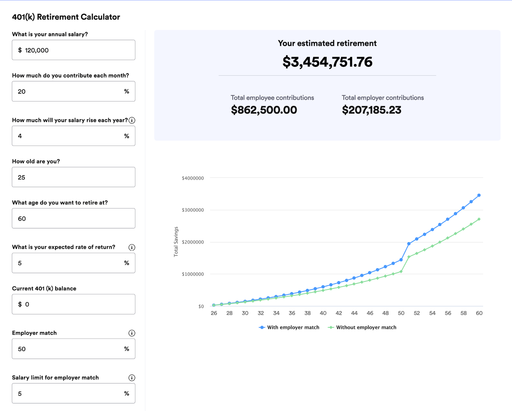Open info icon next to Employer match
This screenshot has width=512, height=411.
tap(132, 333)
